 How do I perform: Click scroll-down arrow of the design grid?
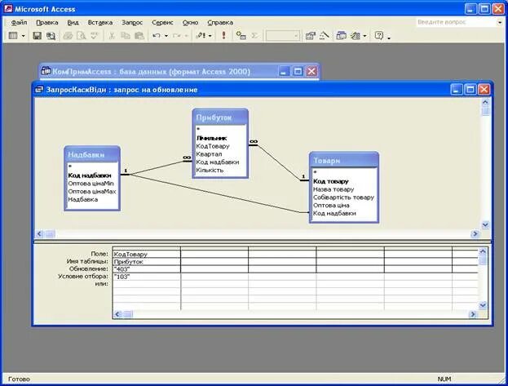coord(483,305)
